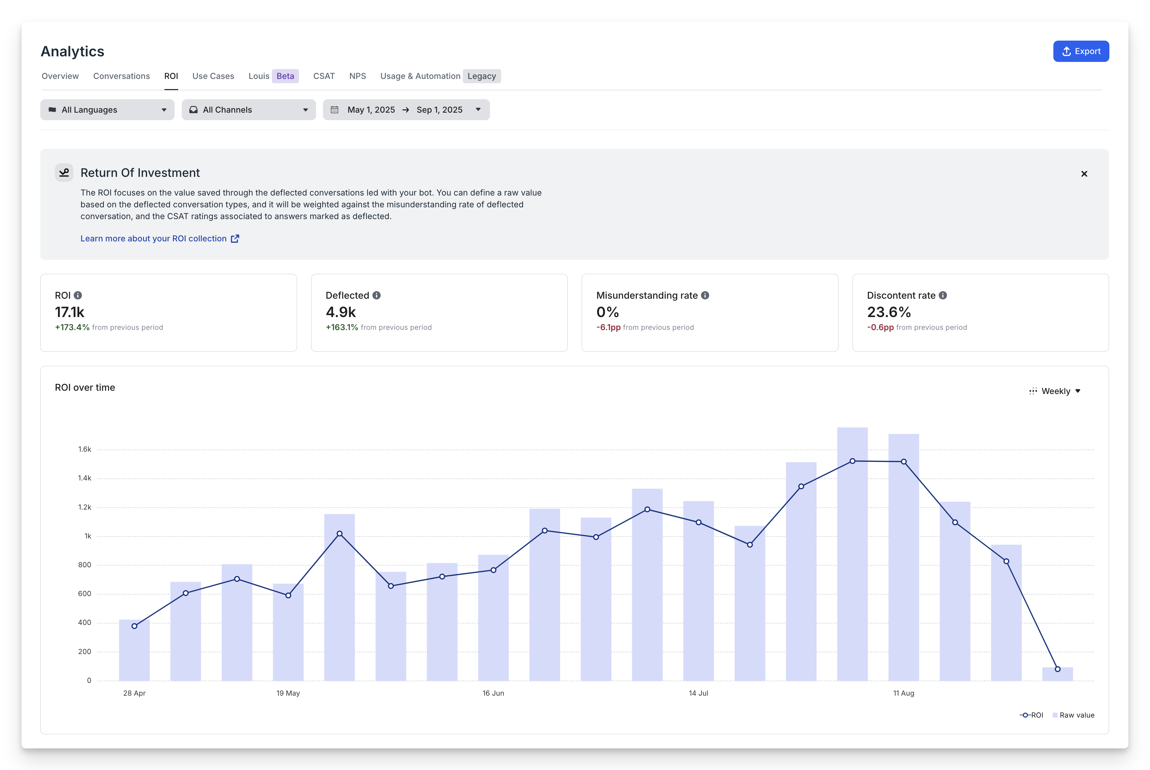
Task: Click the Deflected info icon
Action: click(x=377, y=295)
